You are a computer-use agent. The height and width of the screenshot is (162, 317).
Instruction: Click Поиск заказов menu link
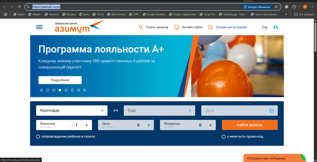click(x=157, y=27)
